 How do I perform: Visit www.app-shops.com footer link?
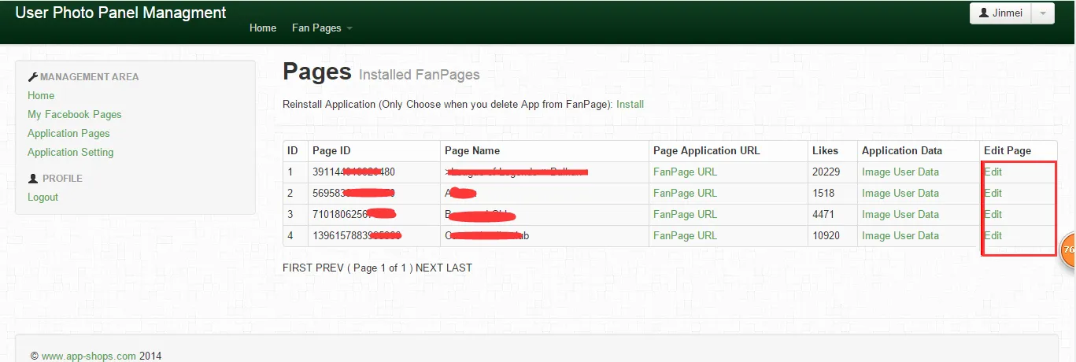(x=89, y=356)
